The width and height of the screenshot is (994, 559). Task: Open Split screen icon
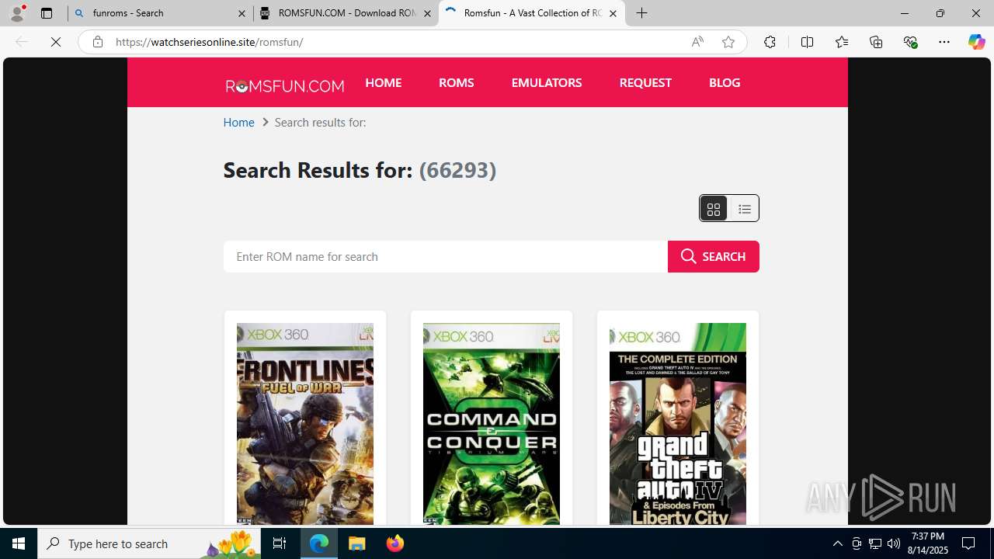pos(807,42)
